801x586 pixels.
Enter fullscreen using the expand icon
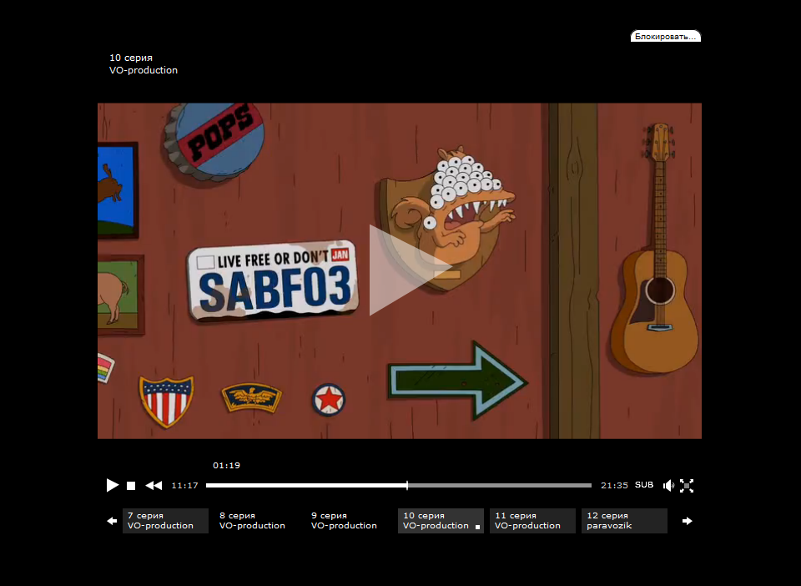tap(687, 485)
